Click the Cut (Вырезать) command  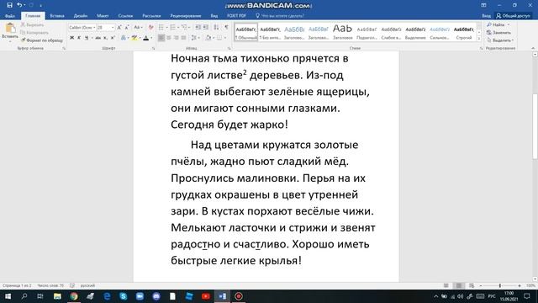32,24
